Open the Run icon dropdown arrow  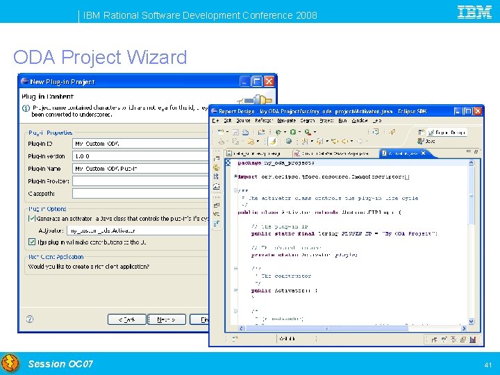(300, 132)
